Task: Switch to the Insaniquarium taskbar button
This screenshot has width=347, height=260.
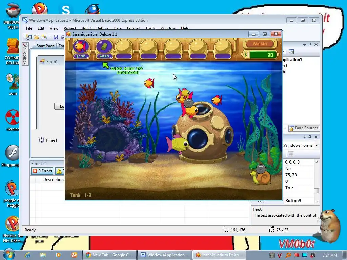Action: click(x=219, y=255)
